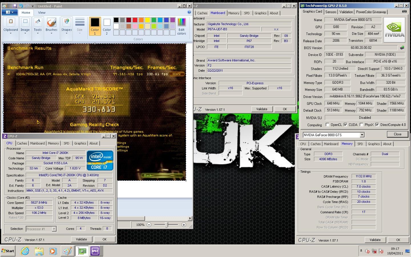Image resolution: width=411 pixels, height=257 pixels.
Task: Open the Caches tab in front CPU-Z
Action: pyautogui.click(x=22, y=143)
